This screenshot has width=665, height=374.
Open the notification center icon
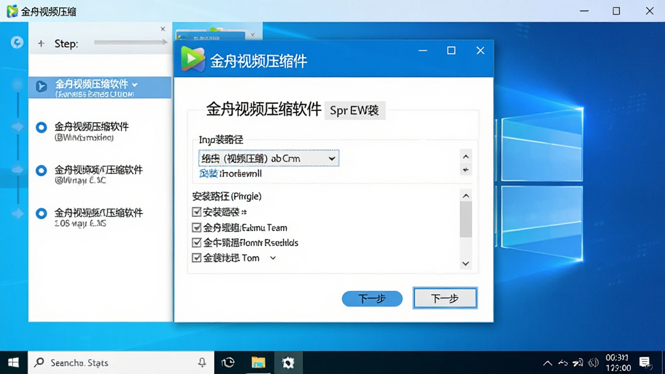click(x=645, y=362)
